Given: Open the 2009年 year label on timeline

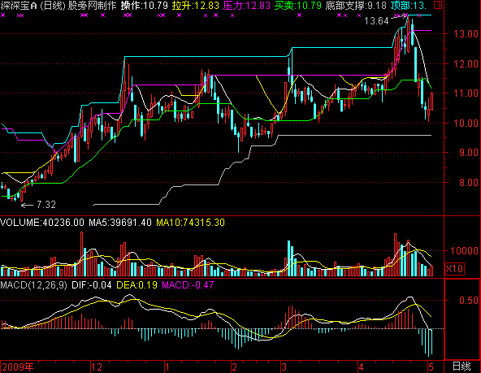Looking at the screenshot, I should (18, 366).
